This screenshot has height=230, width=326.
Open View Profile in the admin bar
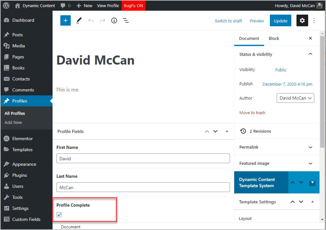(x=108, y=6)
